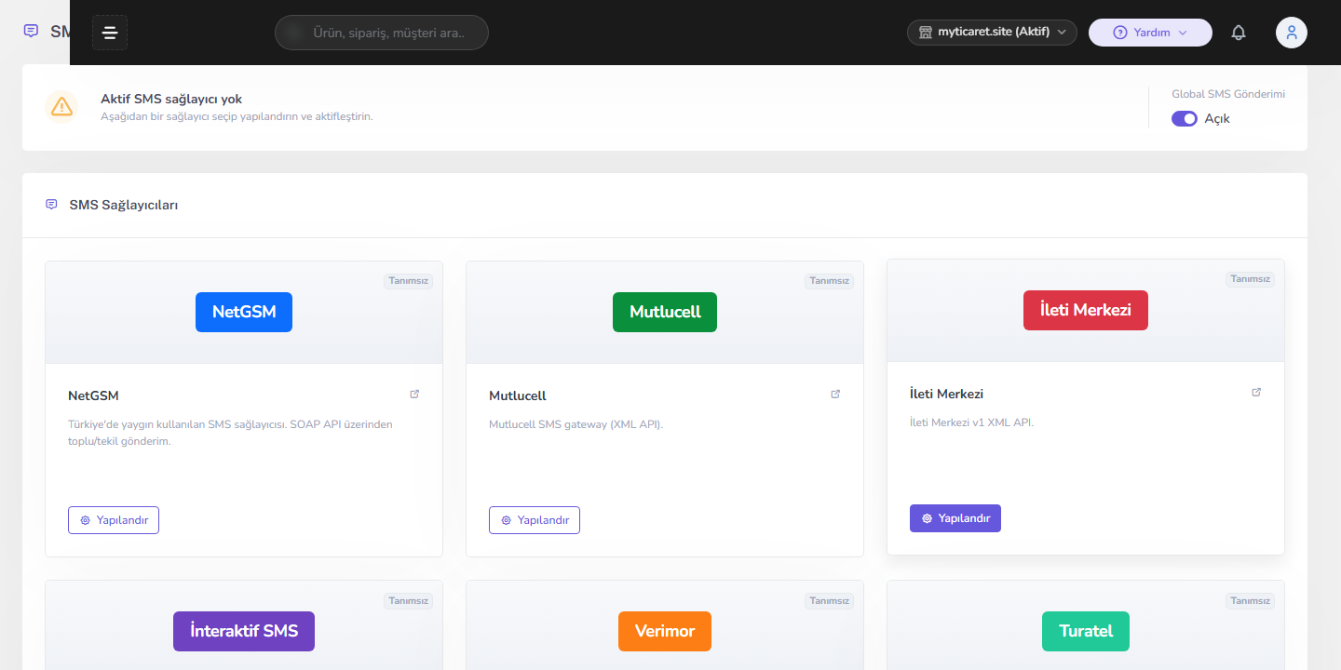Click the Tanımsız badge on İleti Merkezi card

coord(1251,279)
